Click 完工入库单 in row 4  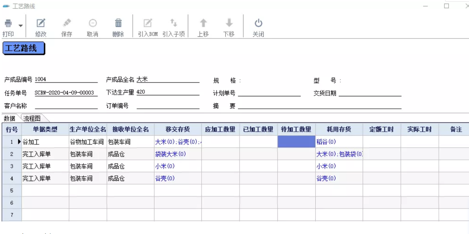click(x=45, y=178)
